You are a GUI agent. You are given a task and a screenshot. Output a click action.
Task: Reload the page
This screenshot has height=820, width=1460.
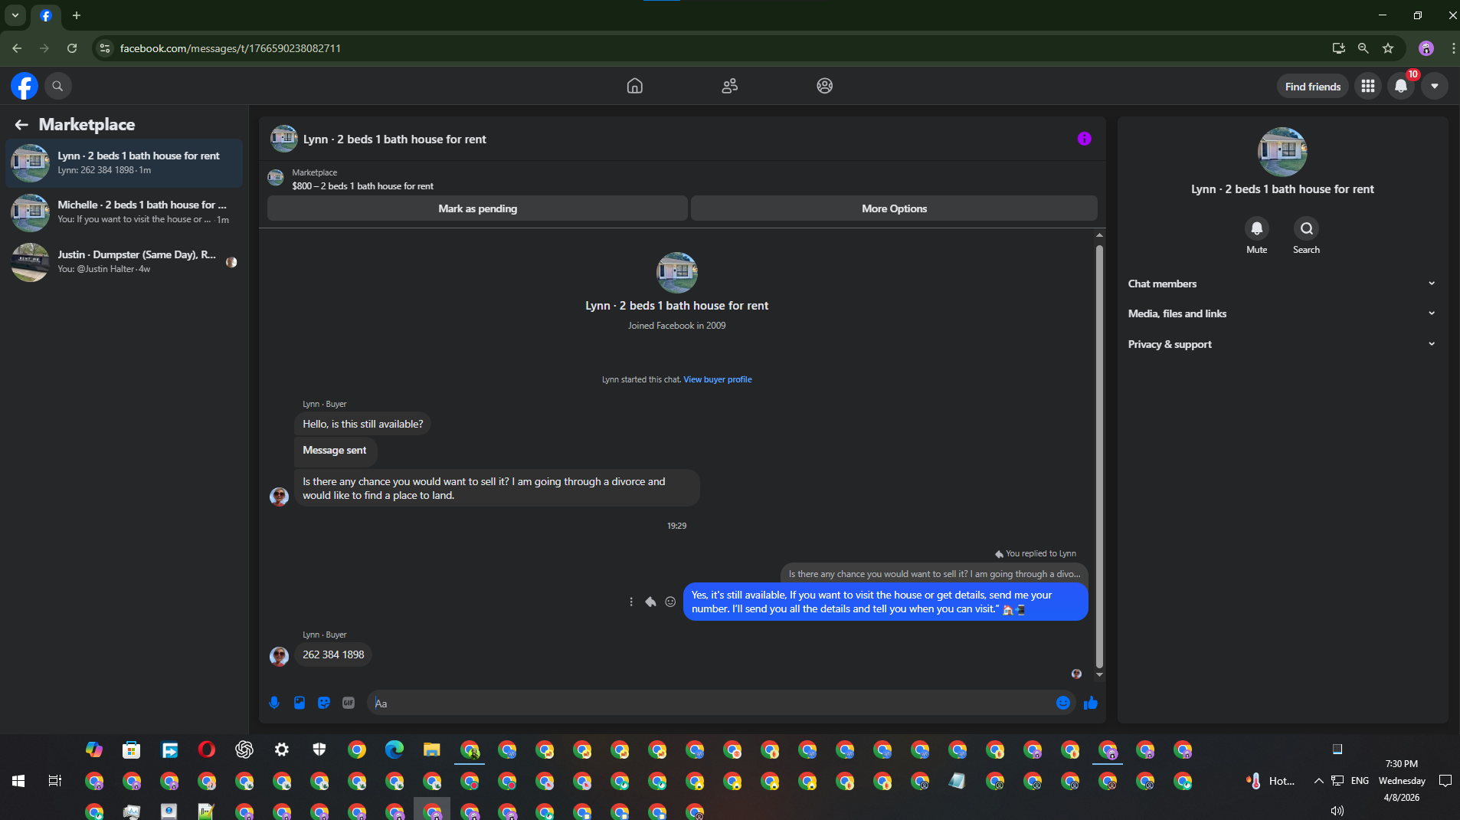(x=72, y=48)
